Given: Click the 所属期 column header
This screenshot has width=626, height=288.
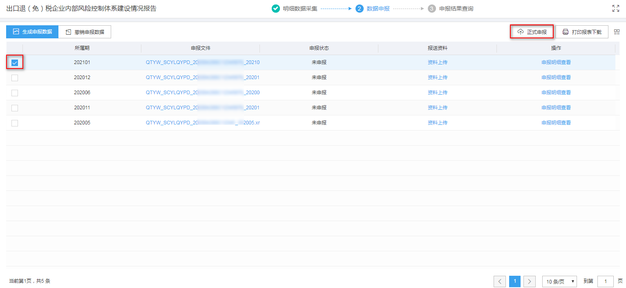Looking at the screenshot, I should tap(82, 48).
